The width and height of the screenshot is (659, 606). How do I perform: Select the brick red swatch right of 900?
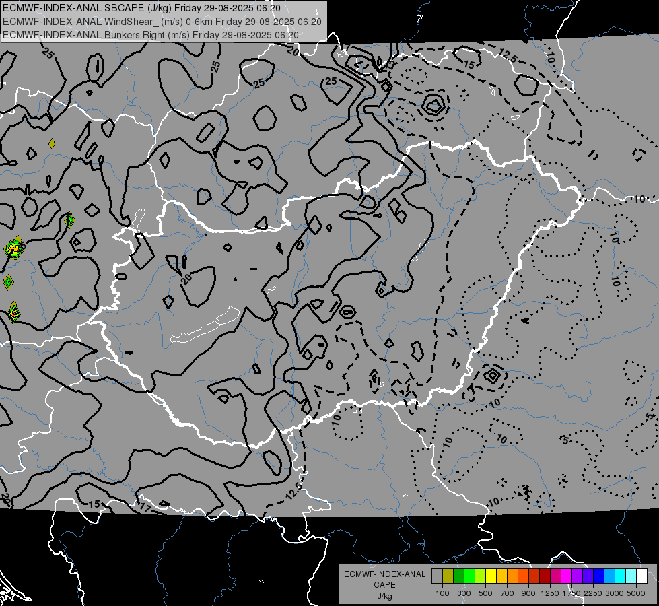pos(534,576)
